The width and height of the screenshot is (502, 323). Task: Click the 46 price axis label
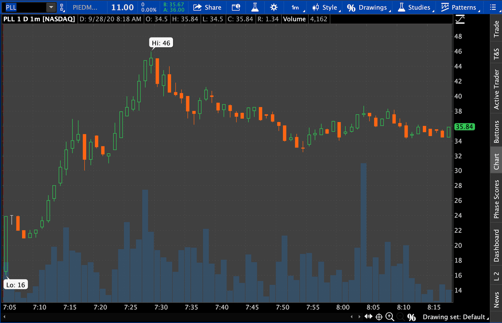point(458,51)
